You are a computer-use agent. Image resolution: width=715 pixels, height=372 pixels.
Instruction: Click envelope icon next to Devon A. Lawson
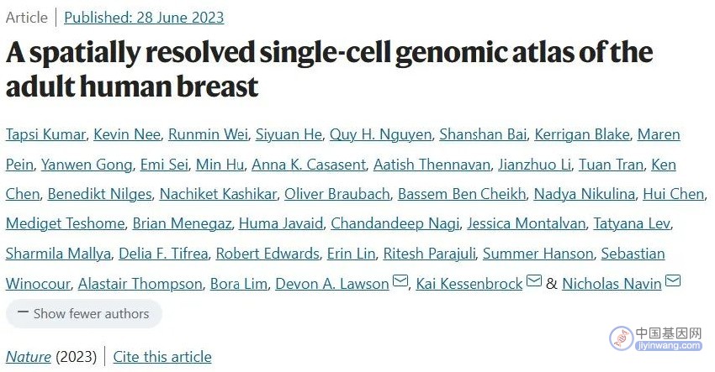400,280
